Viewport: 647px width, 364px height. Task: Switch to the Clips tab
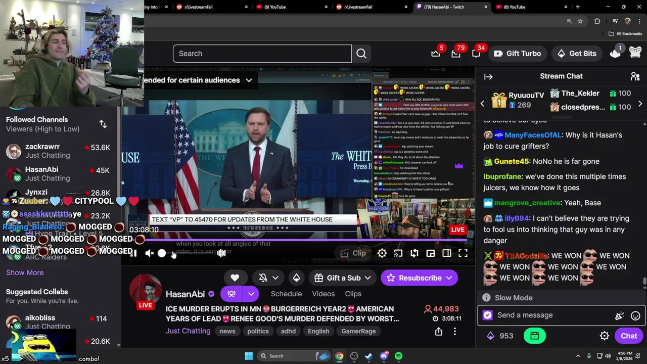[x=353, y=294]
